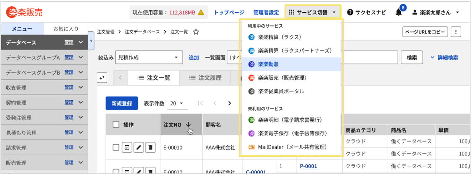Select 楽楽販売（販売管理） service

[291, 78]
